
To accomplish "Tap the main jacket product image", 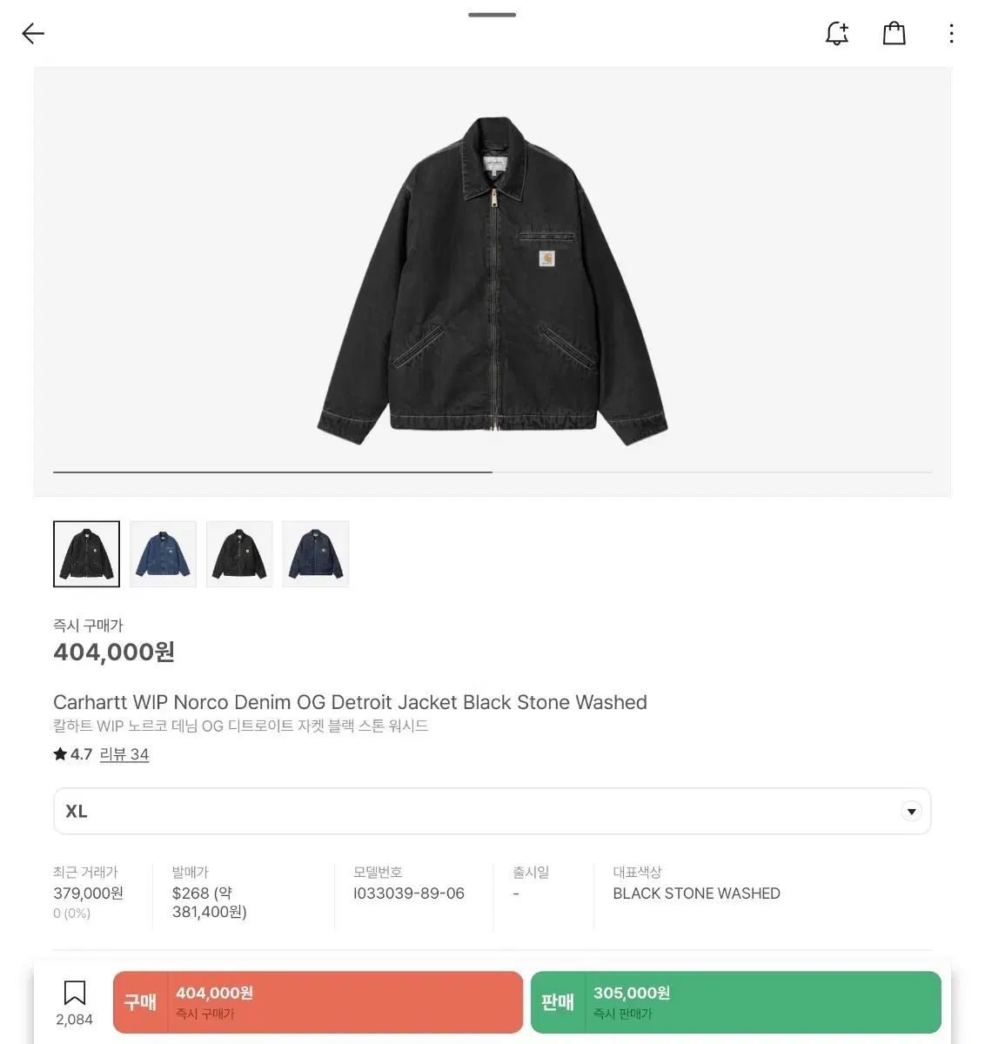I will pos(492,280).
